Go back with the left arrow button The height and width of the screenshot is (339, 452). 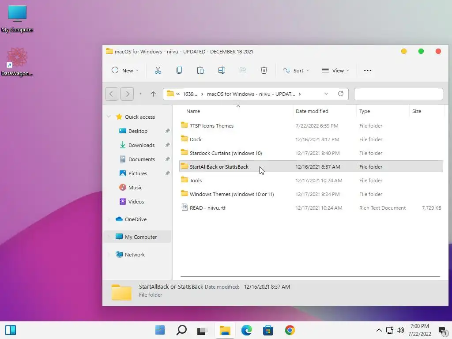coord(112,94)
